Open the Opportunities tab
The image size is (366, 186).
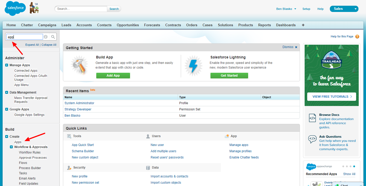pyautogui.click(x=128, y=25)
